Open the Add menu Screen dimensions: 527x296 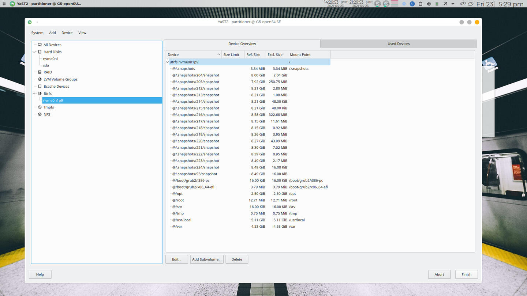click(x=52, y=33)
